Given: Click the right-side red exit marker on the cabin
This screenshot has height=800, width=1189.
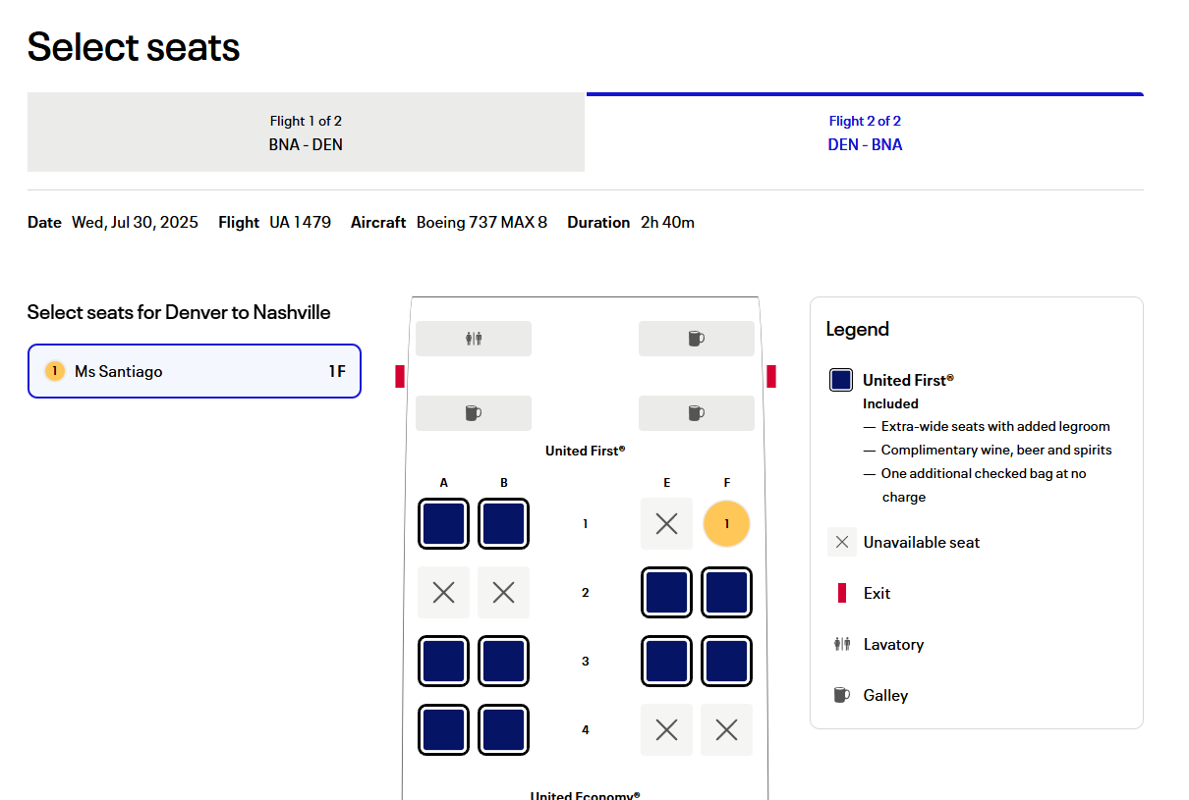Looking at the screenshot, I should coord(771,376).
